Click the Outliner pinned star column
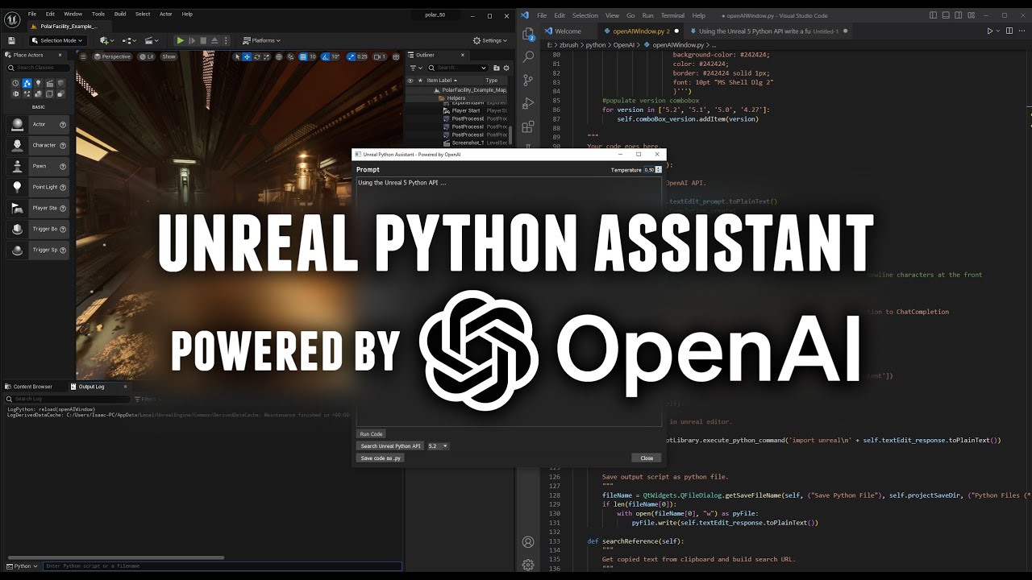1032x580 pixels. (420, 81)
